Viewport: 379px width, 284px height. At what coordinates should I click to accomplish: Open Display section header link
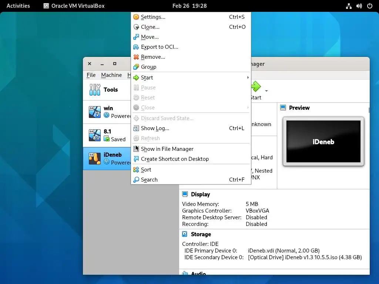(200, 194)
